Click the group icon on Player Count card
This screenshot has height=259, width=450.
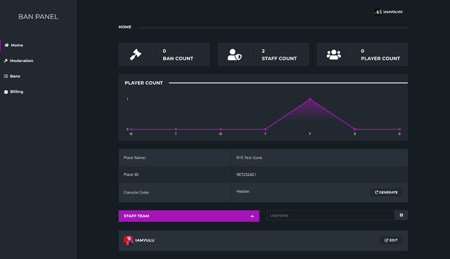point(334,54)
